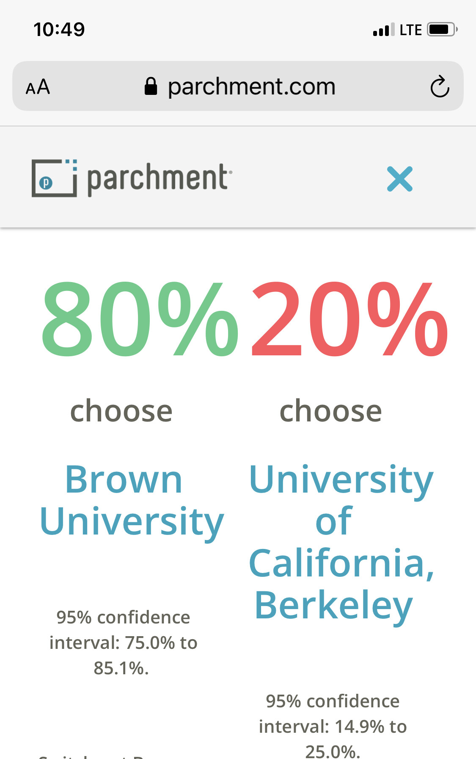Tap "choose" above University of California
Image resolution: width=476 pixels, height=759 pixels.
pos(331,411)
